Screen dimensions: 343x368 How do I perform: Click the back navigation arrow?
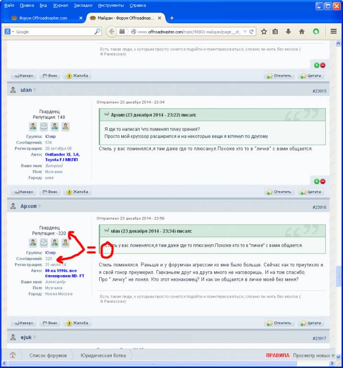(111, 32)
